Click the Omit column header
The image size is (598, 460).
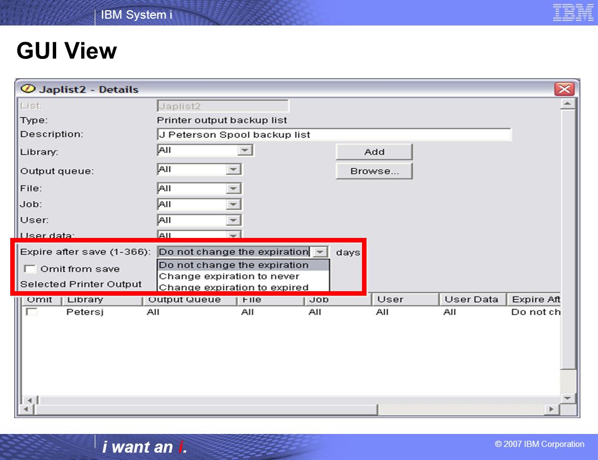pyautogui.click(x=41, y=300)
